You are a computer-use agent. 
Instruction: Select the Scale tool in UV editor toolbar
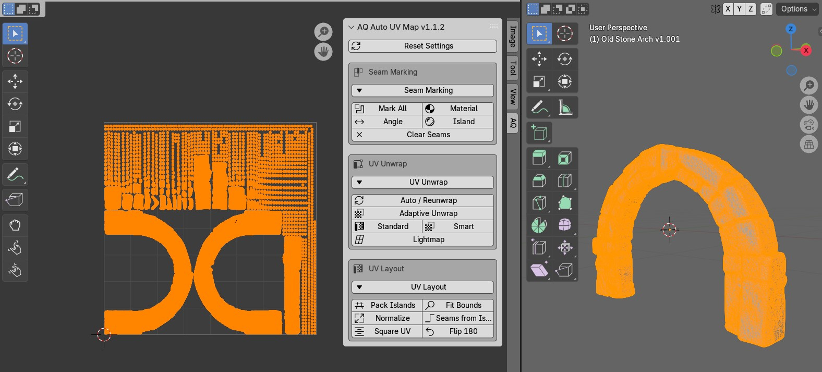click(15, 126)
